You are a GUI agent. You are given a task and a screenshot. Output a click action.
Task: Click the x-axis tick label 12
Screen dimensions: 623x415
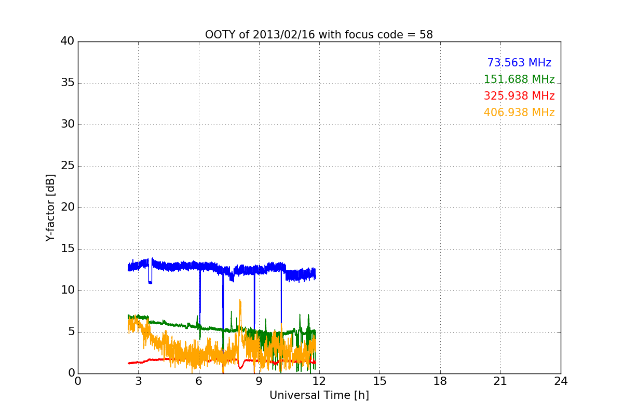click(319, 381)
